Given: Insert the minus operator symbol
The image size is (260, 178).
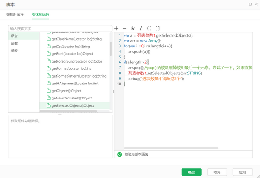Looking at the screenshot, I should point(125,28).
